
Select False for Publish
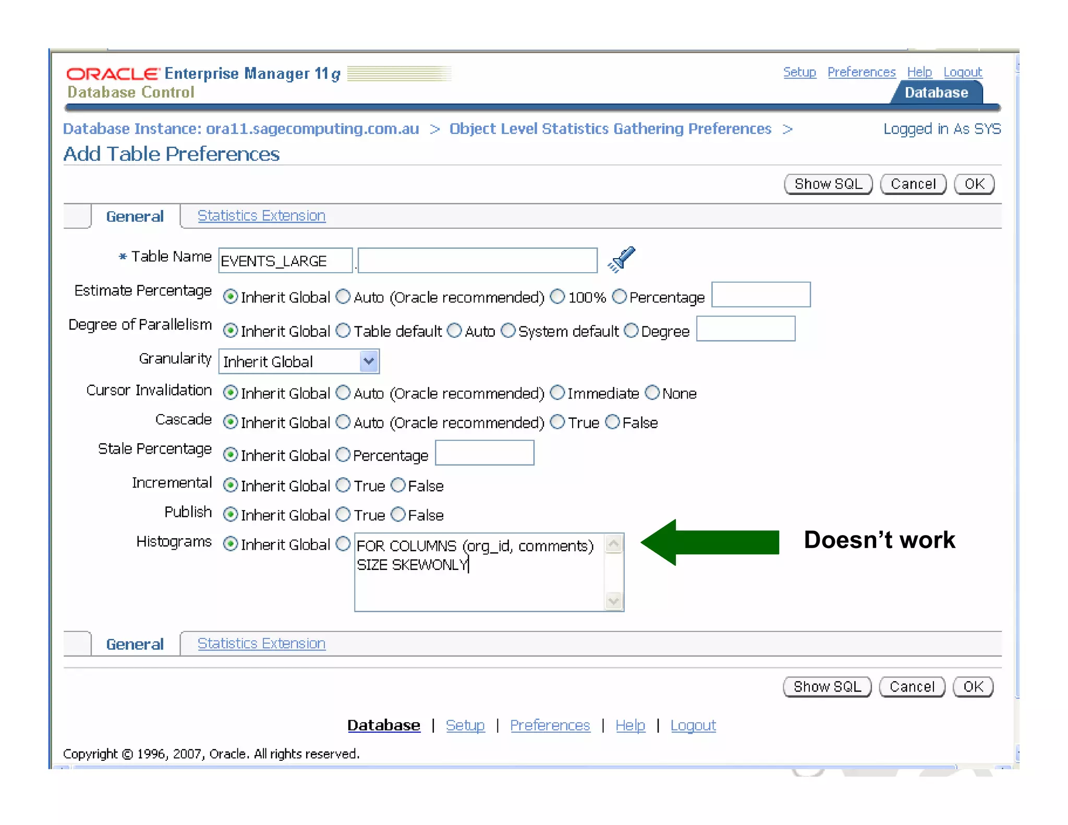coord(398,515)
